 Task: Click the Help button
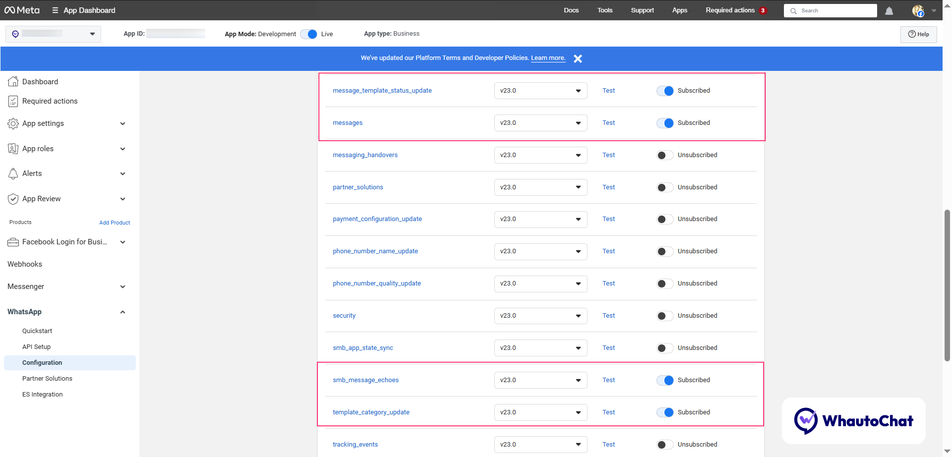(918, 34)
